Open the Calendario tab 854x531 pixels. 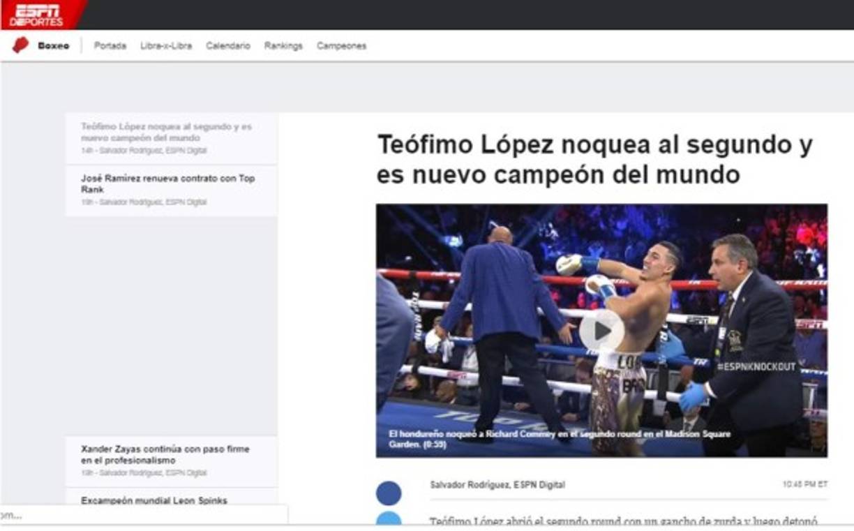click(227, 45)
